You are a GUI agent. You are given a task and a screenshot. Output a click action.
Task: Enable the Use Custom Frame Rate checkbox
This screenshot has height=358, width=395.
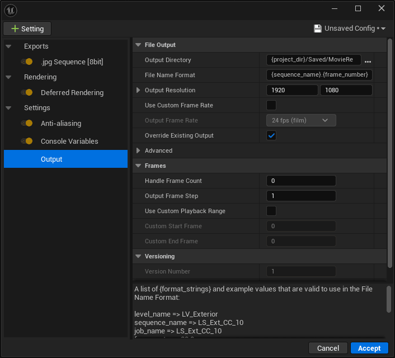(271, 105)
